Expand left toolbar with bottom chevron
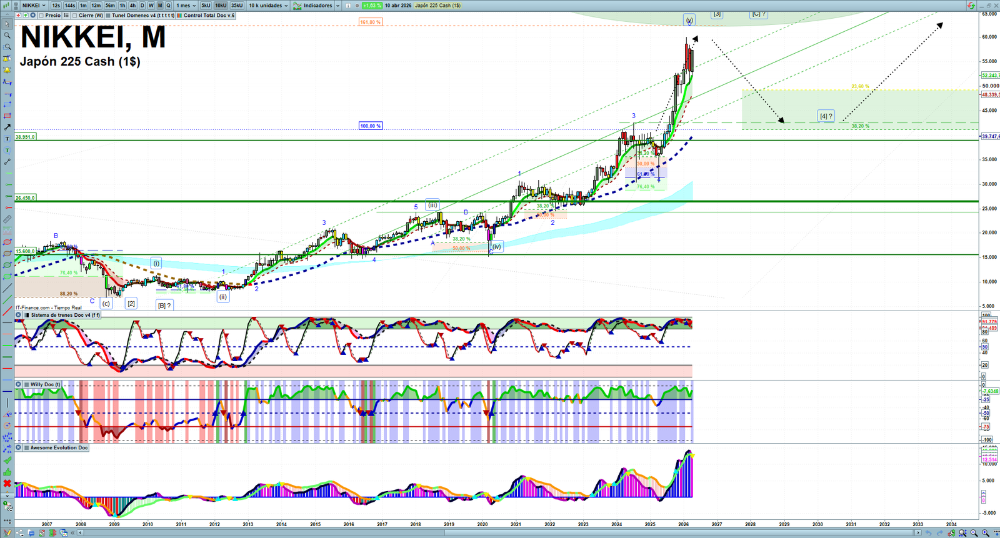The width and height of the screenshot is (1000, 538). pyautogui.click(x=7, y=495)
